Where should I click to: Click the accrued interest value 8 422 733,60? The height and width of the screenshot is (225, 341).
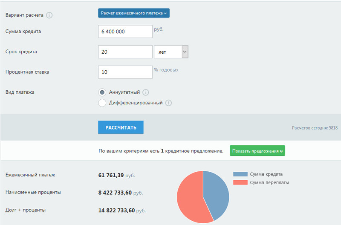point(115,193)
